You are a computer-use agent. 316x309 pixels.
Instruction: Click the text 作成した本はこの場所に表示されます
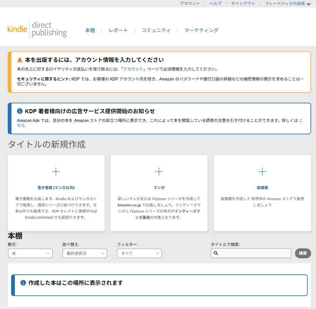pyautogui.click(x=76, y=283)
